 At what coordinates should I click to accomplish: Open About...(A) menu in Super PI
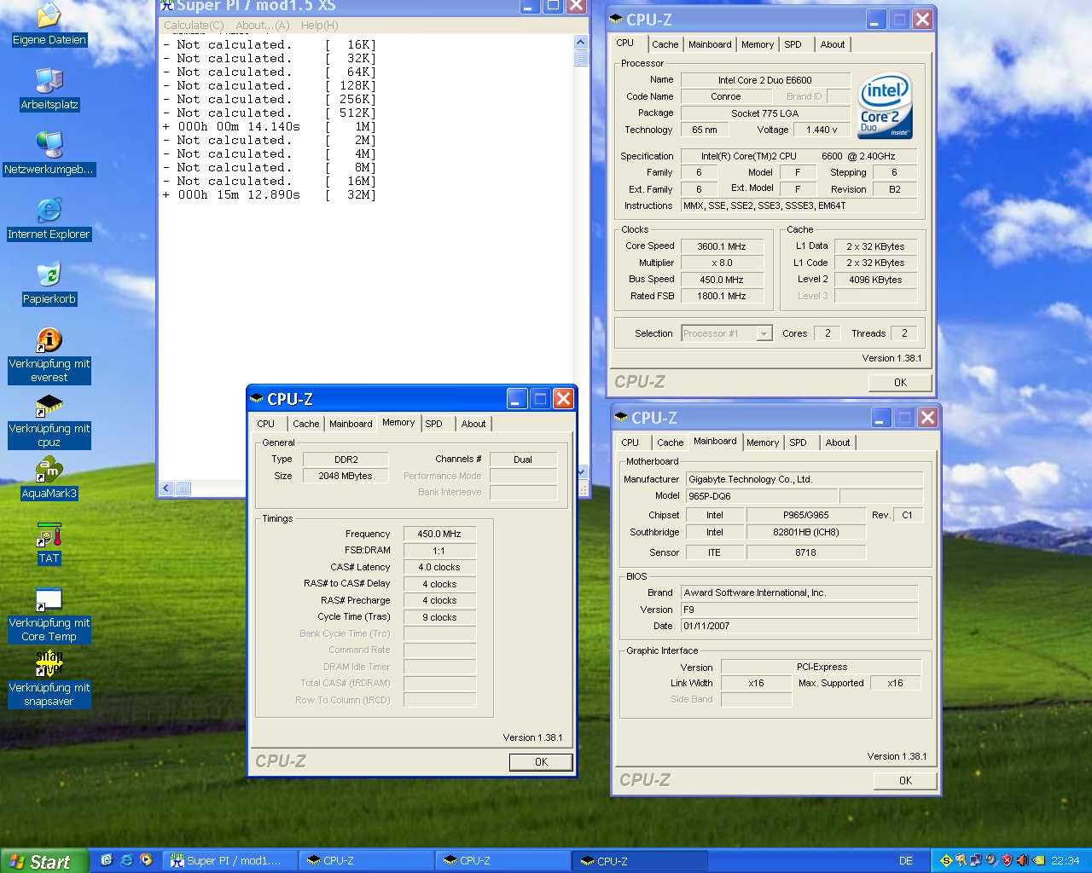[x=263, y=26]
